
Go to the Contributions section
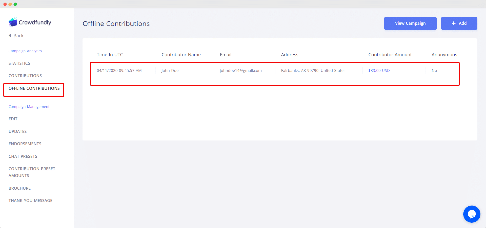click(x=25, y=76)
